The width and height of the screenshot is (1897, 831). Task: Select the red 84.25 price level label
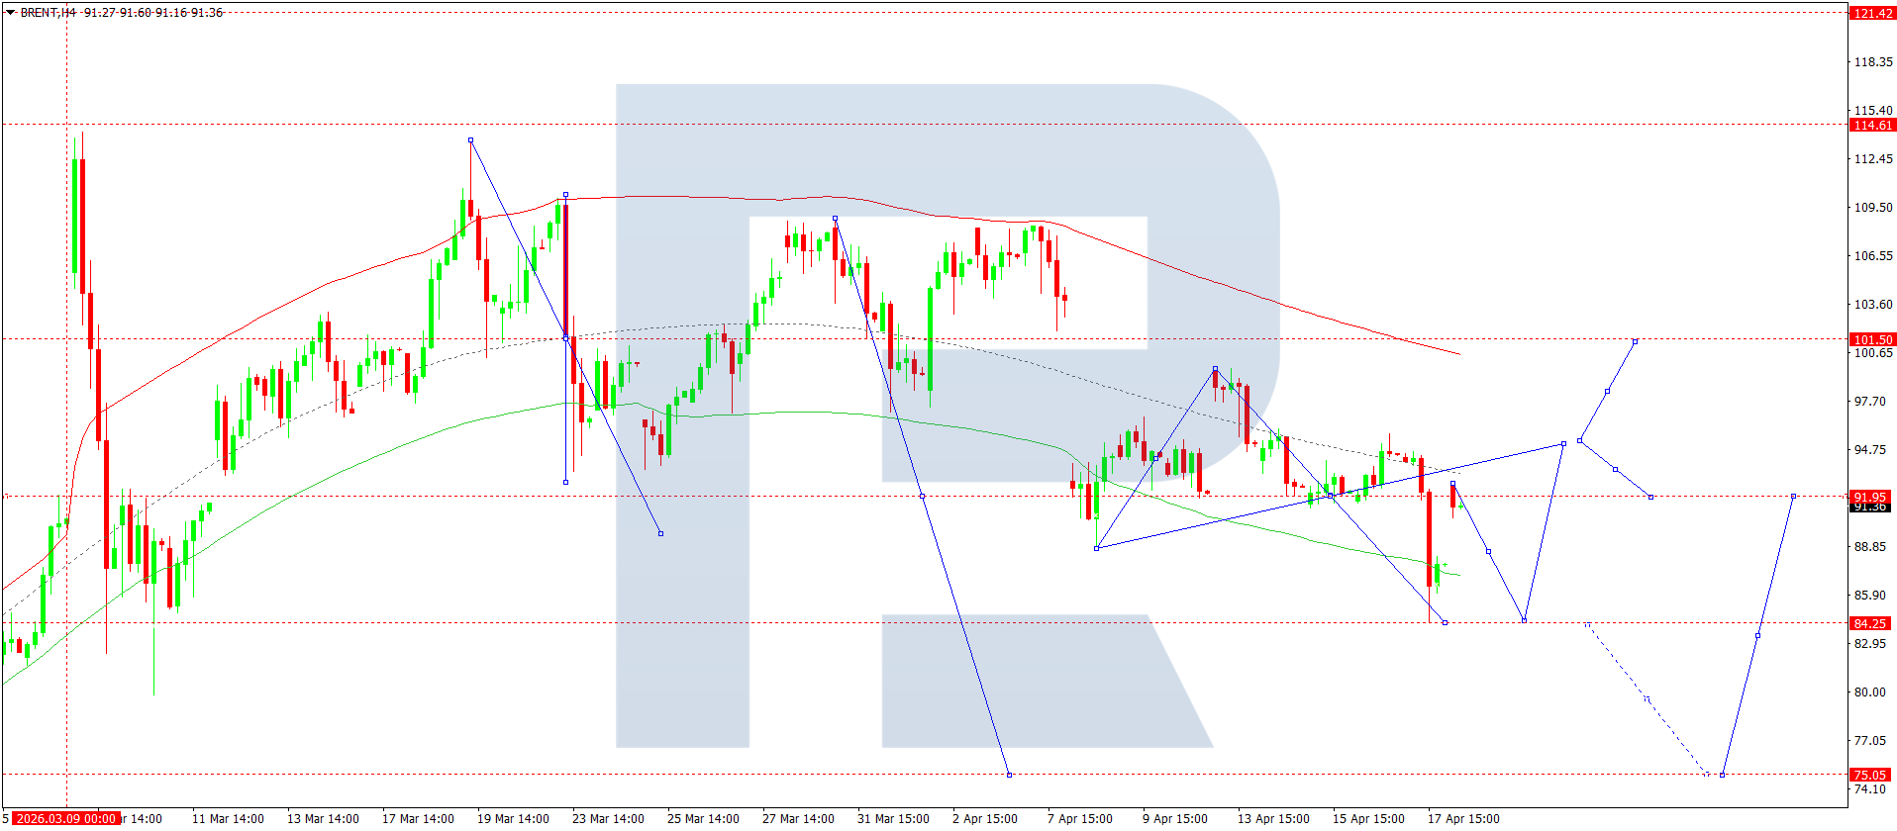coord(1871,623)
